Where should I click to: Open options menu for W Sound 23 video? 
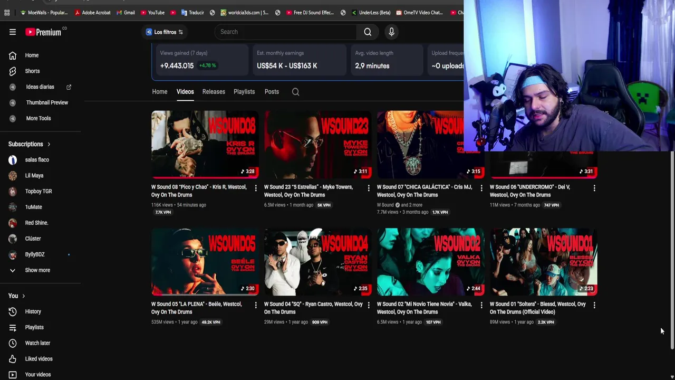coord(369,188)
